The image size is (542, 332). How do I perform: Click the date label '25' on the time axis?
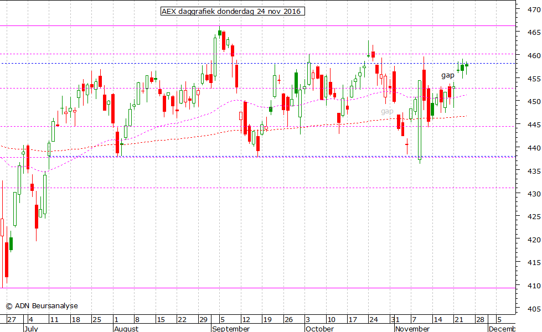(x=97, y=319)
